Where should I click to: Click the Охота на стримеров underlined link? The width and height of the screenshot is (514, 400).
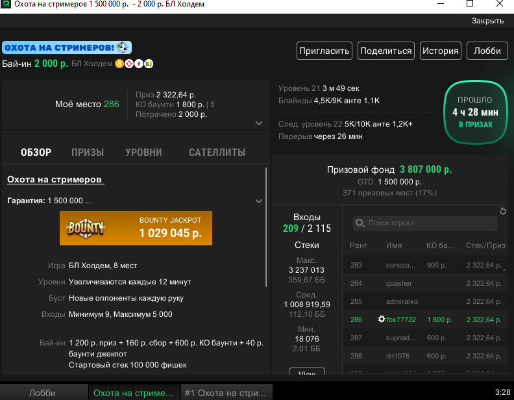coord(55,180)
